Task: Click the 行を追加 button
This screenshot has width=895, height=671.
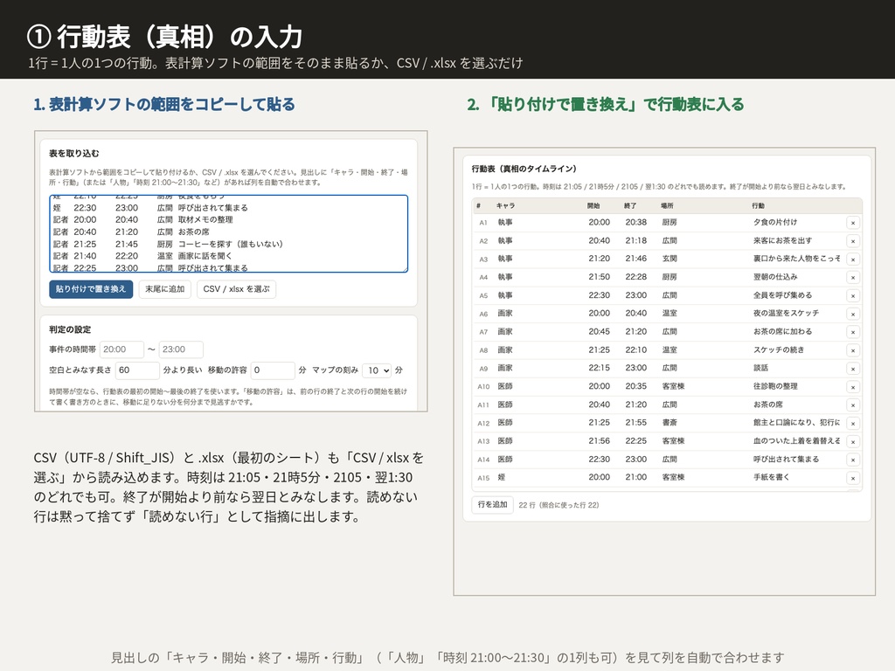Action: pos(493,504)
